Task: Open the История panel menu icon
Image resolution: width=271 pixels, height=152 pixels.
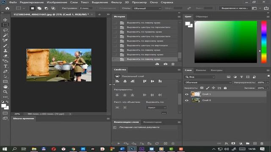Action: pyautogui.click(x=179, y=17)
